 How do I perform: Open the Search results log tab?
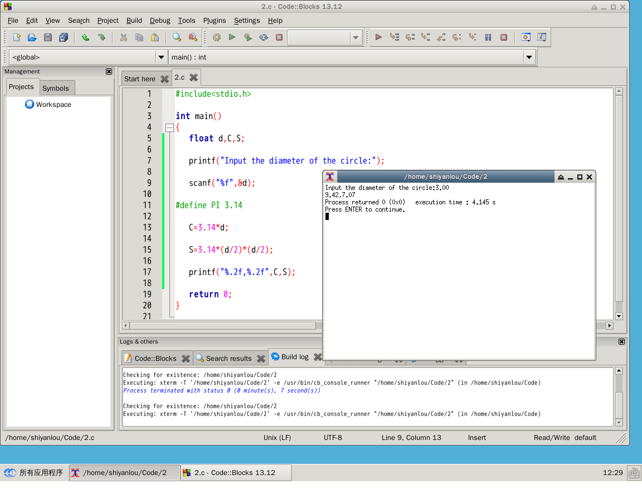228,358
